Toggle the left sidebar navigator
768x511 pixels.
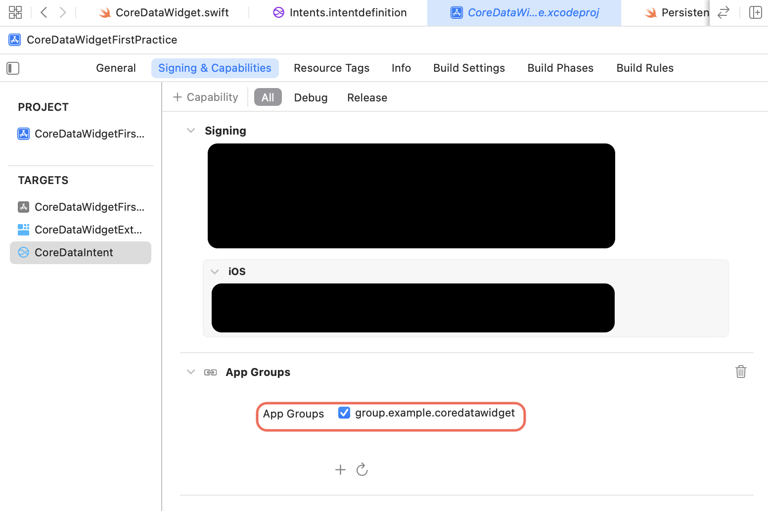click(12, 68)
